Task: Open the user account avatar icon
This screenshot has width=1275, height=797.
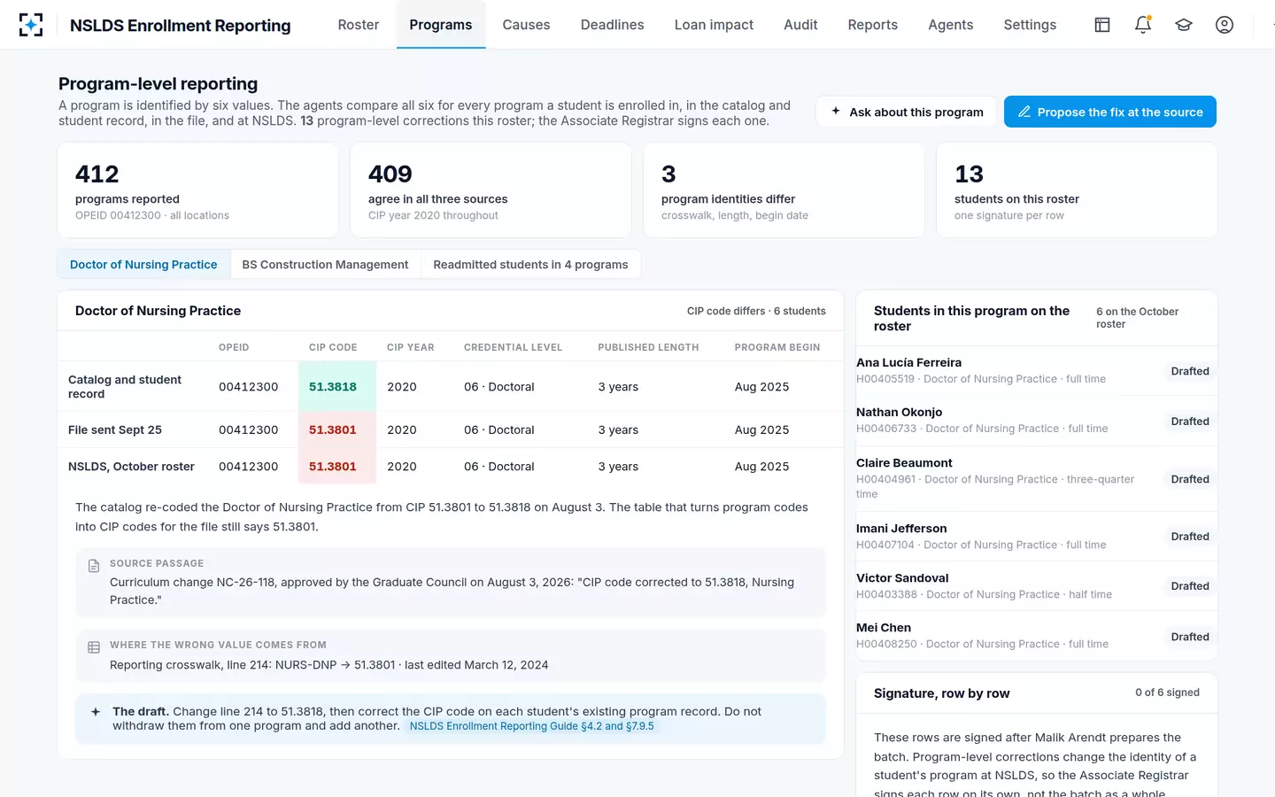Action: (1225, 25)
